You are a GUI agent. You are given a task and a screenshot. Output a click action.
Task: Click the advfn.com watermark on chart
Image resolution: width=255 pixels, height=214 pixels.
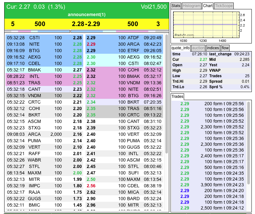point(184,35)
